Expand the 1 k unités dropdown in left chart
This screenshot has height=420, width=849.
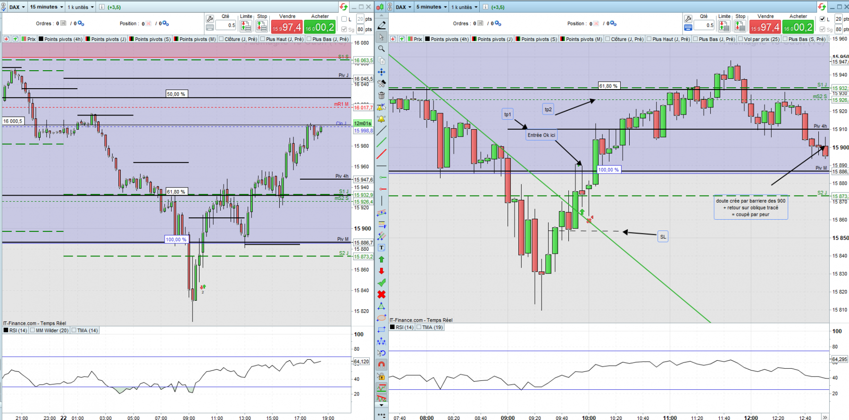point(81,7)
